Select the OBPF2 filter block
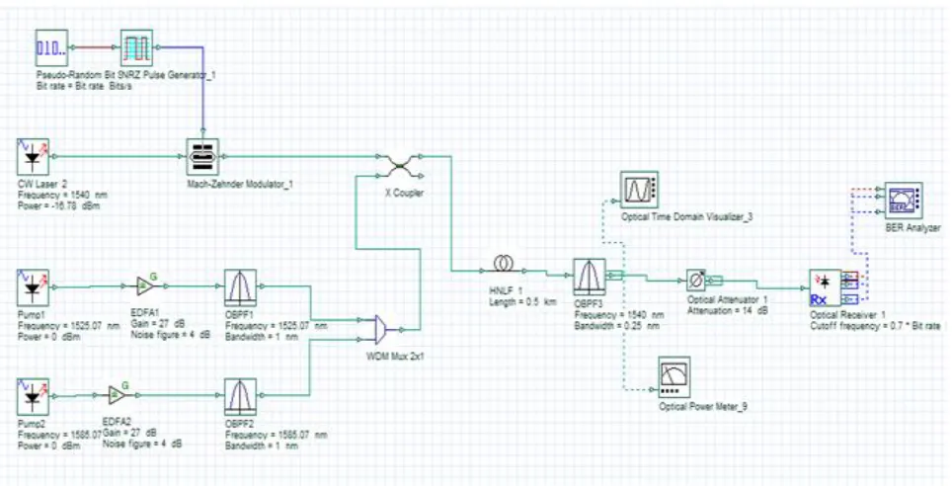Image resolution: width=952 pixels, height=486 pixels. 240,397
